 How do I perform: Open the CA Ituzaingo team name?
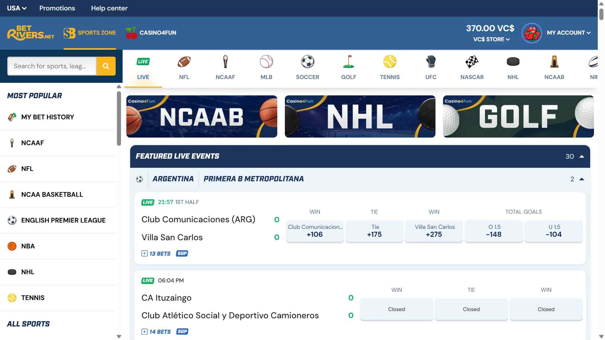coord(166,298)
